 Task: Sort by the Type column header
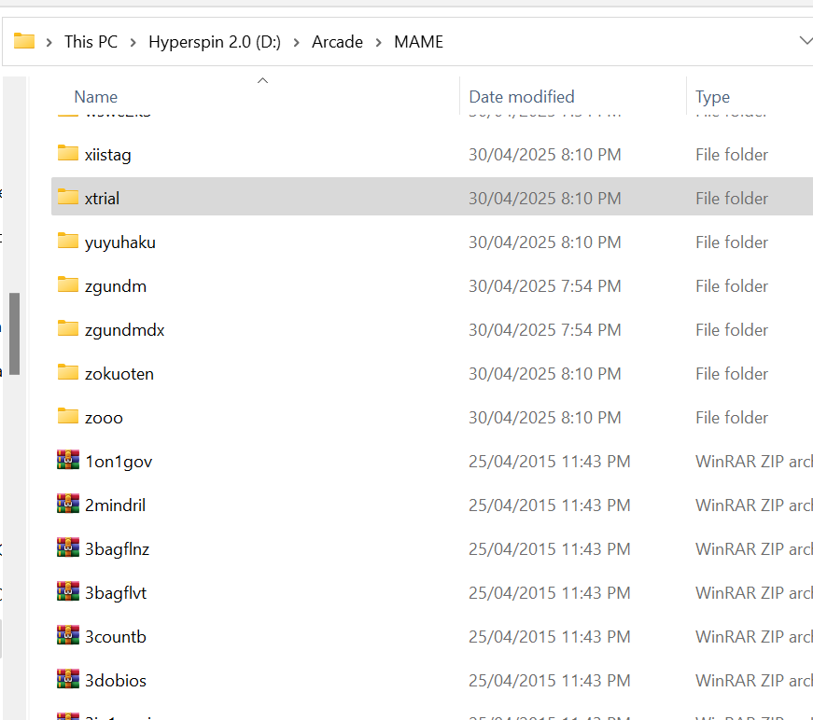[x=712, y=97]
